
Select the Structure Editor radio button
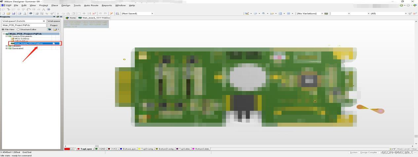18,29
